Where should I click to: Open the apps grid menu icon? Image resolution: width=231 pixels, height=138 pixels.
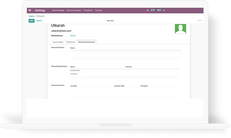(30, 10)
